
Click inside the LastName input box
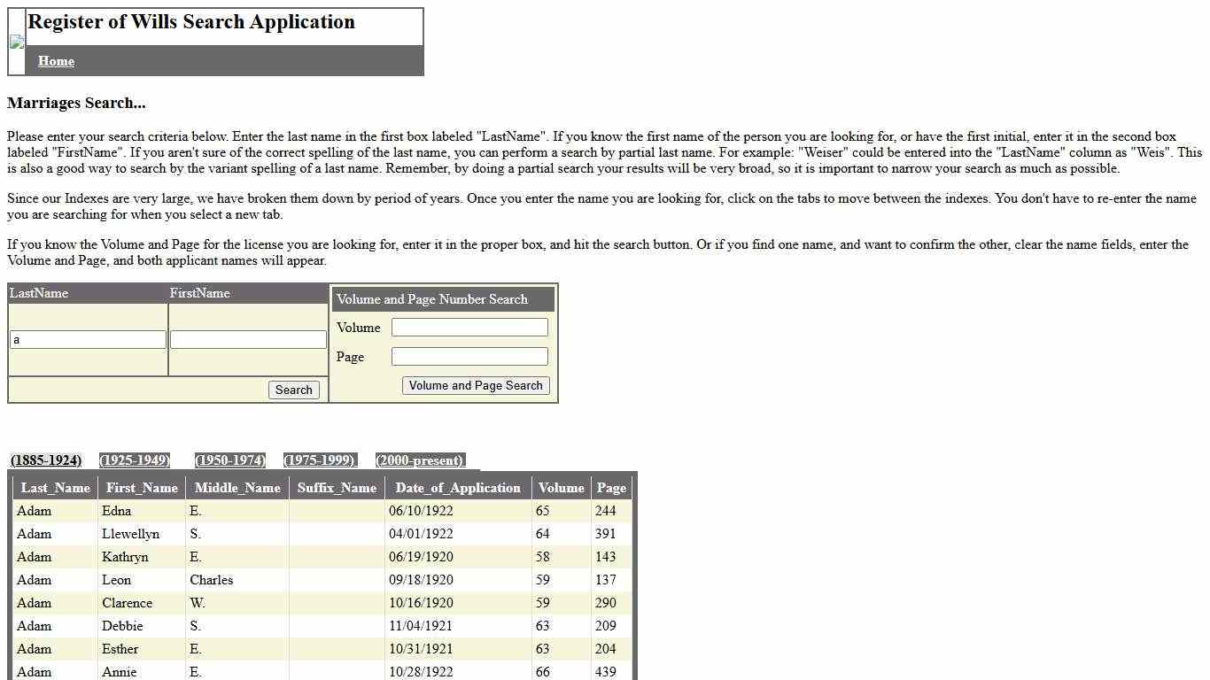click(86, 339)
